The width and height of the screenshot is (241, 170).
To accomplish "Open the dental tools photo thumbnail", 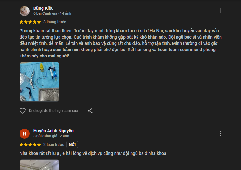I will 40,82.
